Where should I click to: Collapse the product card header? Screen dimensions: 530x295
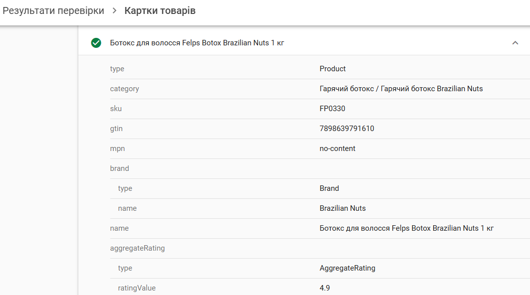click(x=516, y=43)
